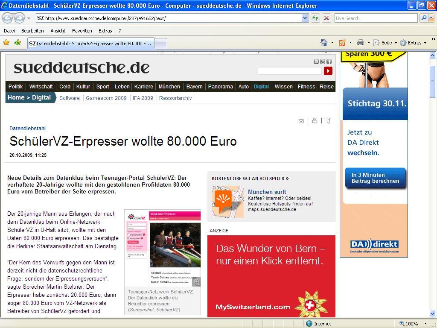437x328 pixels.
Task: Refresh the page with the green arrows icon
Action: pyautogui.click(x=315, y=18)
